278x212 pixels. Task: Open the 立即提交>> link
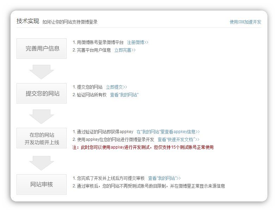pyautogui.click(x=116, y=87)
